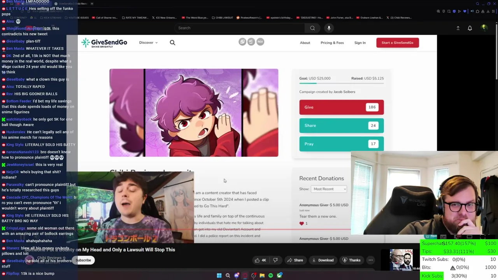498x280 pixels.
Task: Open the Xbox app from taskbar
Action: pyautogui.click(x=279, y=275)
